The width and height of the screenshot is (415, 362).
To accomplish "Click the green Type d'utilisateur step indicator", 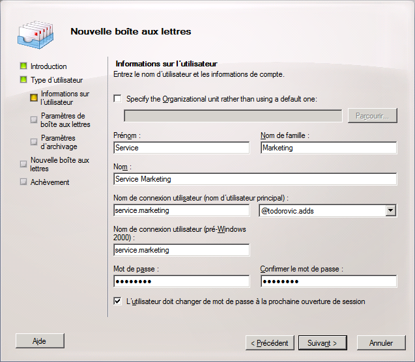I will pyautogui.click(x=23, y=80).
